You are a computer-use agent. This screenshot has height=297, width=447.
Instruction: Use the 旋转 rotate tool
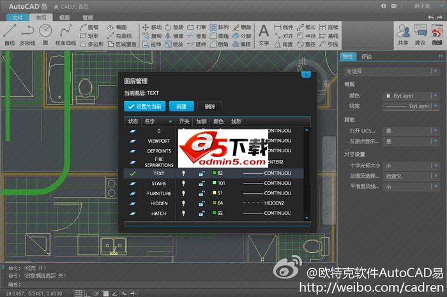[x=174, y=27]
